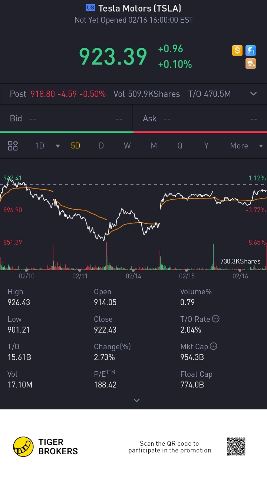
Task: Tap the US market flag badge
Action: pos(90,8)
